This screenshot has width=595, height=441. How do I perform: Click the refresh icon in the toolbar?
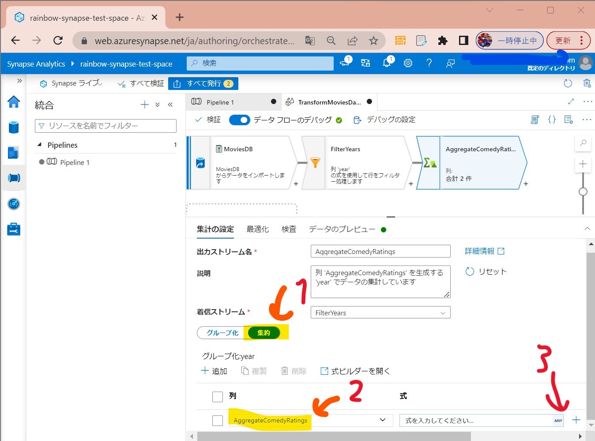(568, 83)
